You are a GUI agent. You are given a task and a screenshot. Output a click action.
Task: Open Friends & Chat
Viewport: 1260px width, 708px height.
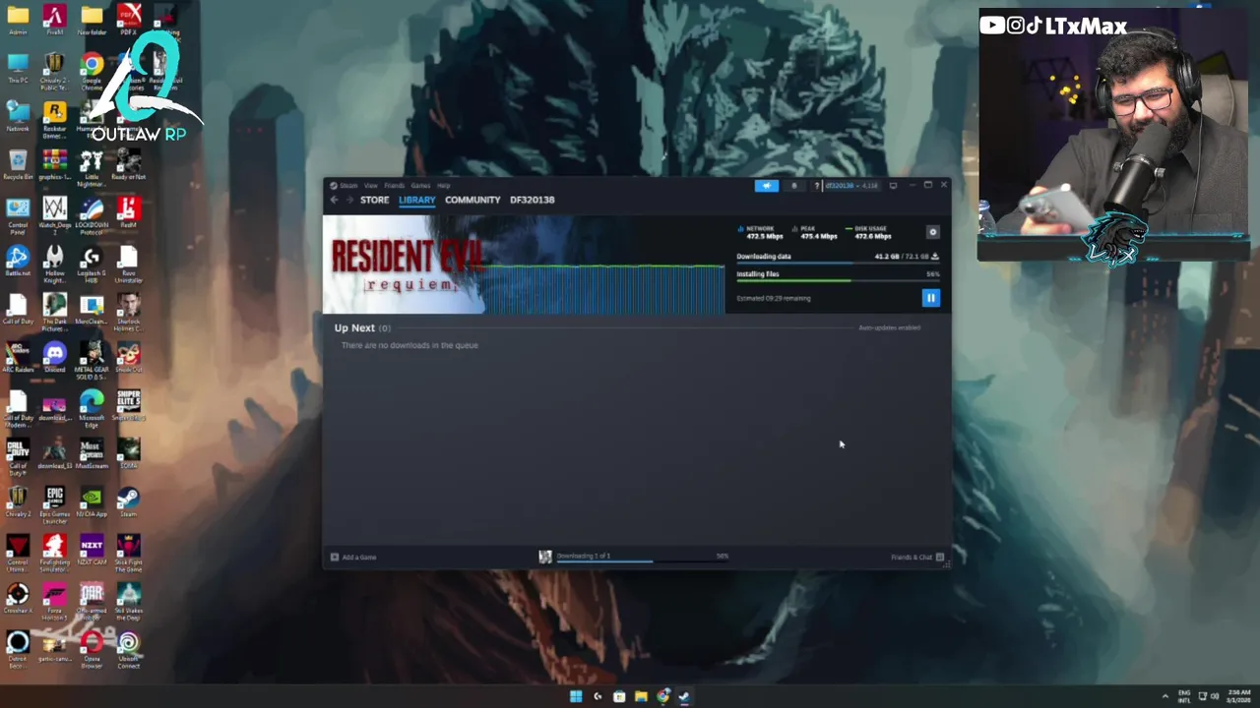pyautogui.click(x=917, y=558)
